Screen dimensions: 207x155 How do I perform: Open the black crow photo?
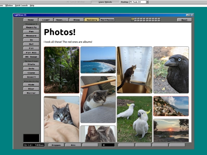click(171, 70)
